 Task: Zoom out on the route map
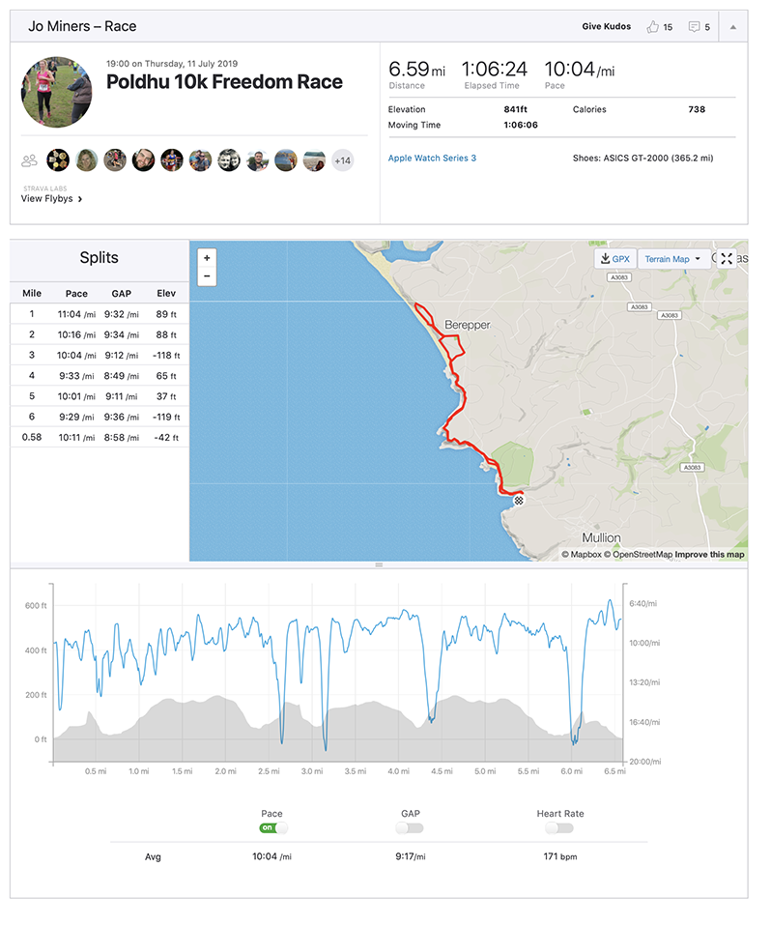[x=207, y=276]
